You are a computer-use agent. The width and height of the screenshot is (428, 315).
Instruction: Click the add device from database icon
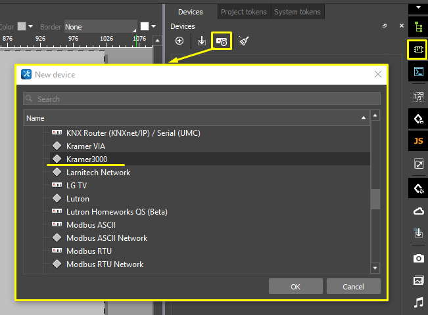[x=222, y=41]
